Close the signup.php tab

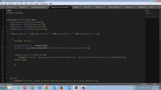[104, 7]
